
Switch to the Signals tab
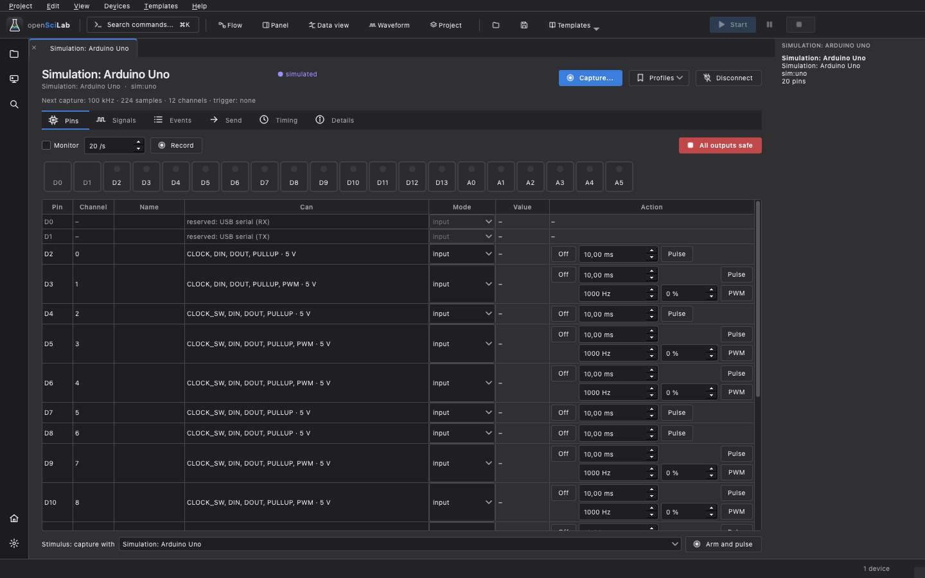[x=116, y=120]
